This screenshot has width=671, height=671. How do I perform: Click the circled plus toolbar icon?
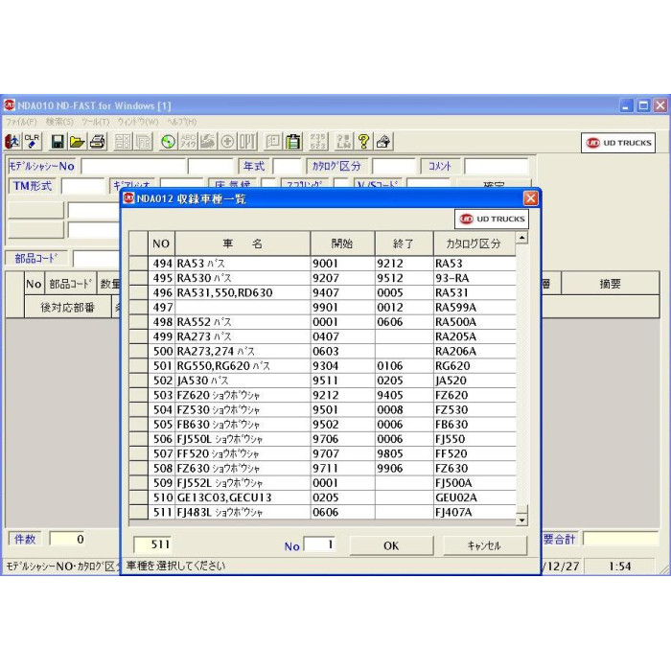point(227,141)
